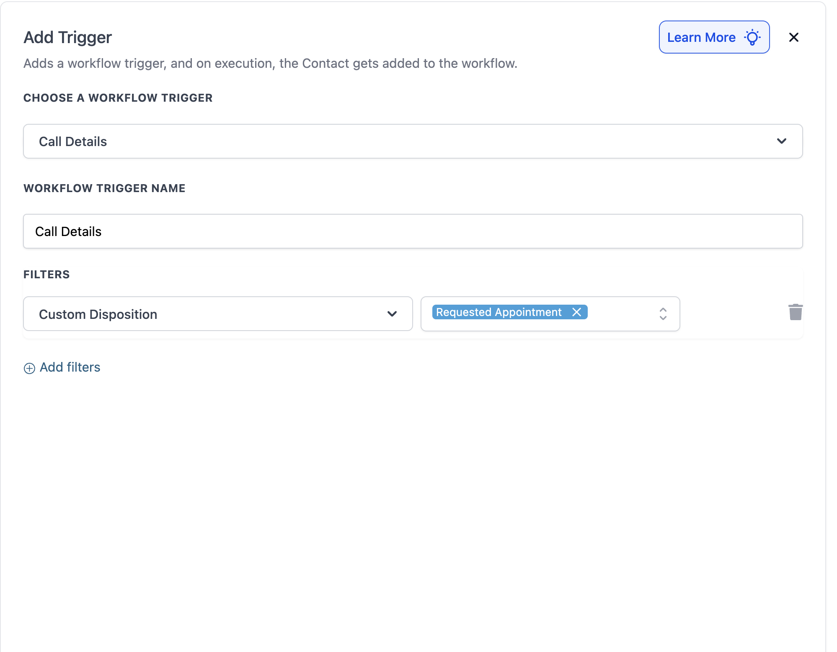Click the up-down arrows in the disposition value selector
This screenshot has height=652, width=837.
[x=663, y=314]
